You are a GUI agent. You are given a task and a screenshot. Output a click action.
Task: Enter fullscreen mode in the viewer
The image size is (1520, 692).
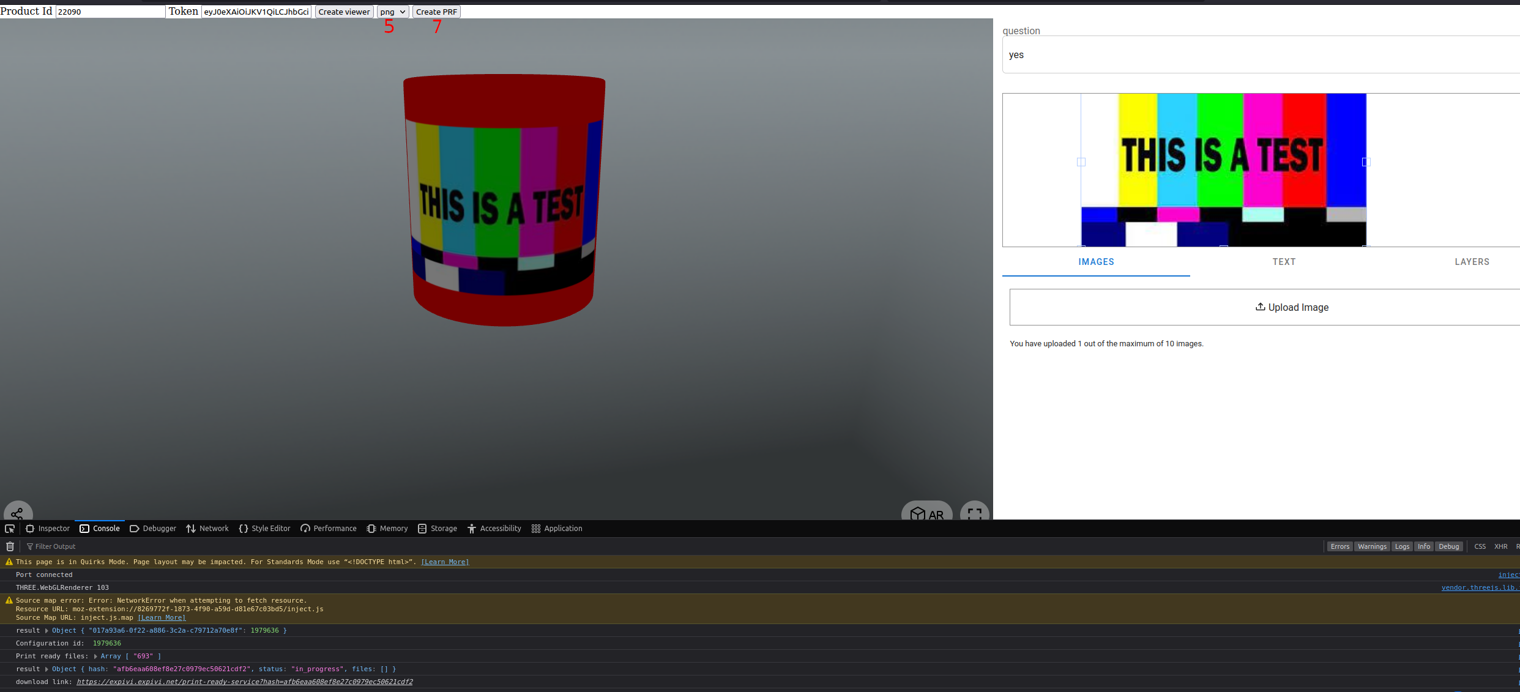point(975,513)
